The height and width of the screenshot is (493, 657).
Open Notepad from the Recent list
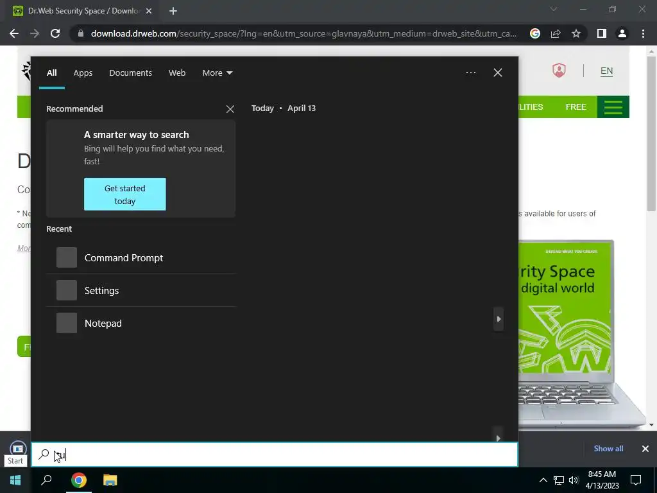tap(141, 324)
